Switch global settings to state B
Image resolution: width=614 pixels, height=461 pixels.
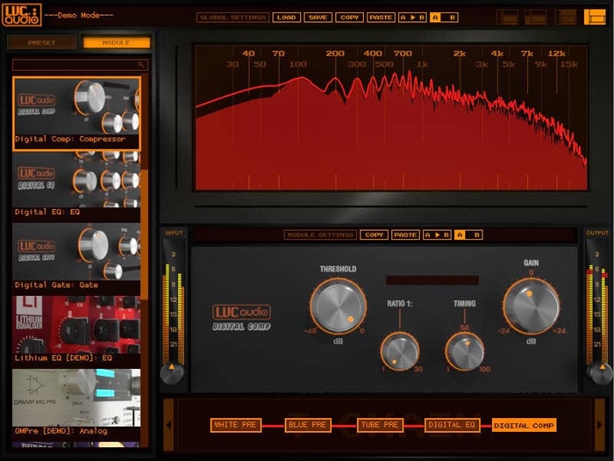[451, 17]
